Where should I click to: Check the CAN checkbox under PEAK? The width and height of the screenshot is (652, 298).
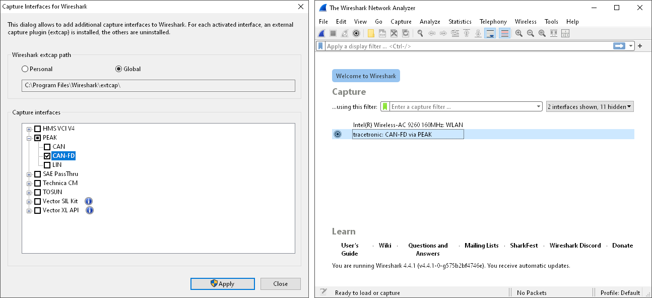[47, 146]
